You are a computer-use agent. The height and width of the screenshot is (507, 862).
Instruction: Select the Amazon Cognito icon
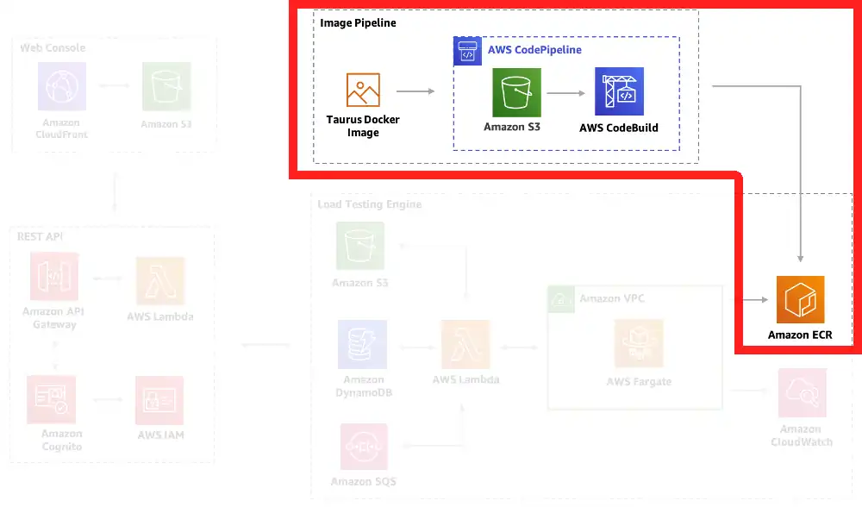tap(51, 400)
